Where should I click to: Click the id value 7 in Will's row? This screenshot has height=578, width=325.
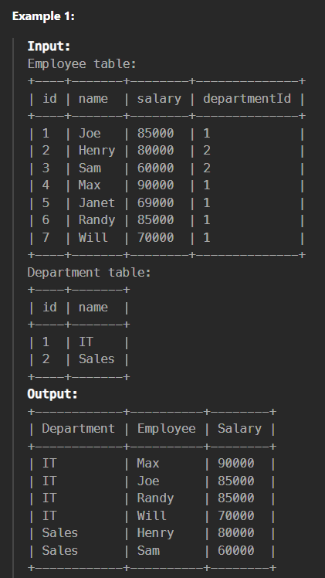tap(46, 237)
